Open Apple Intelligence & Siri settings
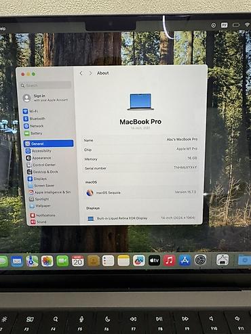 pyautogui.click(x=50, y=192)
